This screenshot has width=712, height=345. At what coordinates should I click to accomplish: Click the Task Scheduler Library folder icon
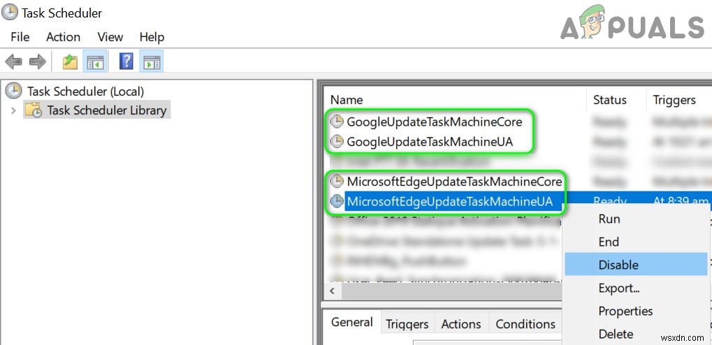click(34, 110)
